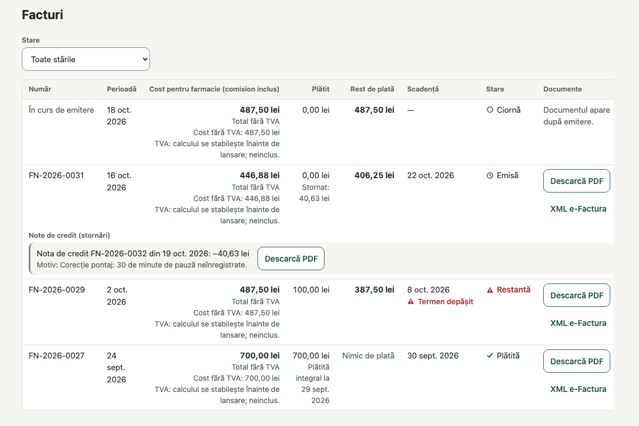Screen dimensions: 639x426
Task: Click the 700,00 lei bold cost amount
Action: (260, 356)
